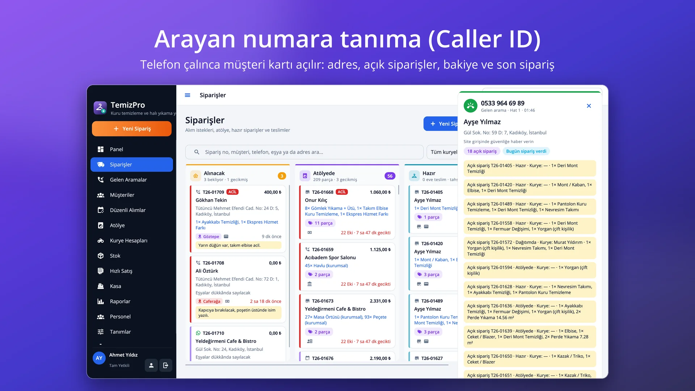The width and height of the screenshot is (695, 391).
Task: Click the search magnifier icon
Action: 197,152
